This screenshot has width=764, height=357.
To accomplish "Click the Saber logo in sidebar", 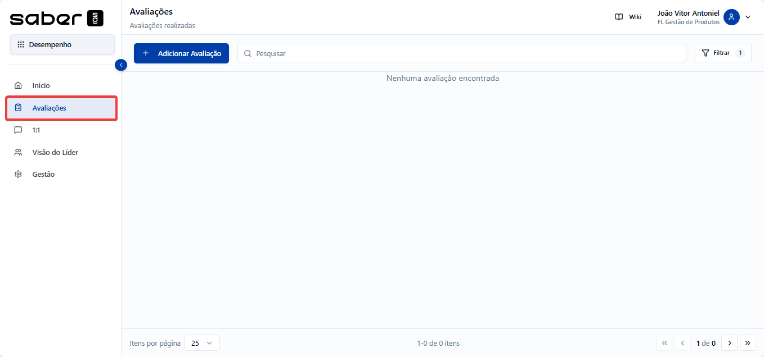I will coord(57,19).
